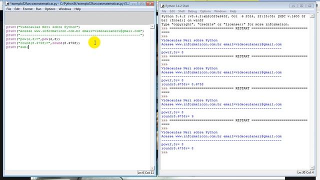Click editor scrollbar up arrow

click(152, 26)
